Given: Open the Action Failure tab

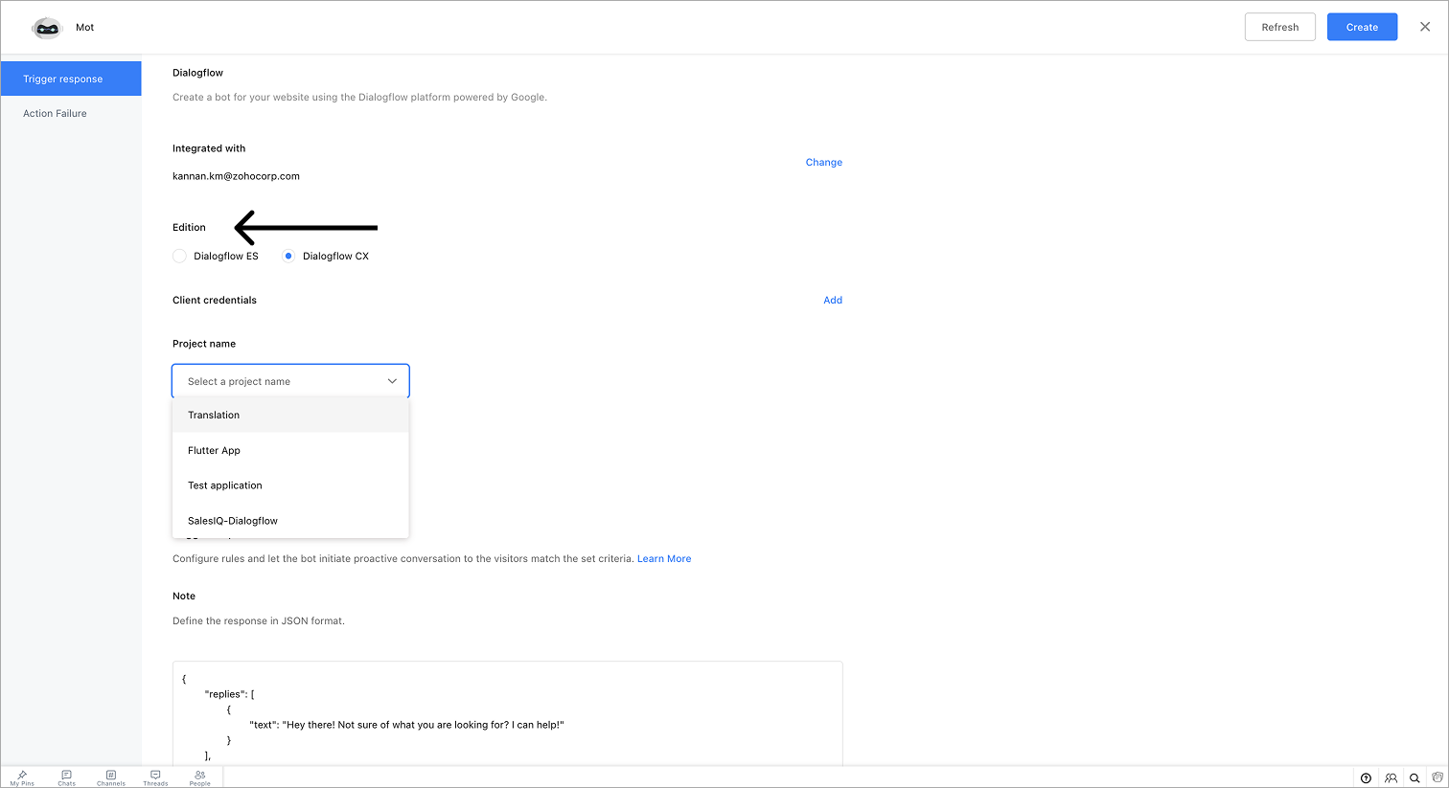Looking at the screenshot, I should point(56,114).
